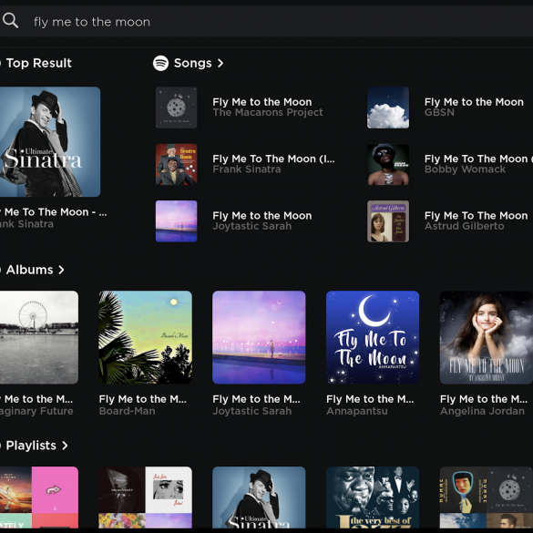The width and height of the screenshot is (533, 533).
Task: Expand Albums with its chevron arrow
Action: 61,270
